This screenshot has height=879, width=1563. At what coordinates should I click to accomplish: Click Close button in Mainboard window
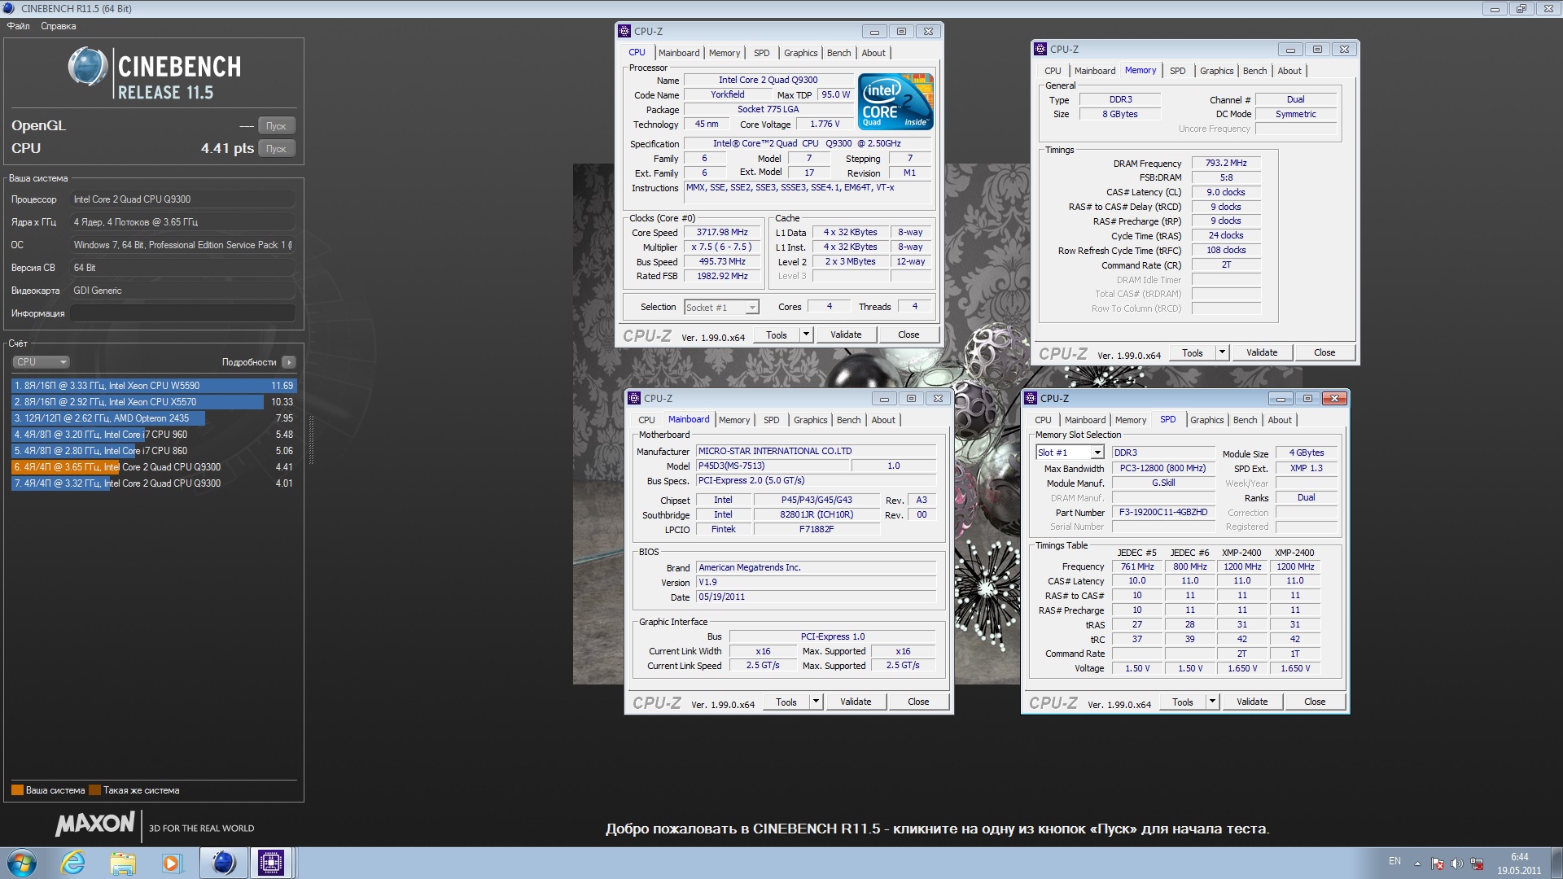(918, 702)
